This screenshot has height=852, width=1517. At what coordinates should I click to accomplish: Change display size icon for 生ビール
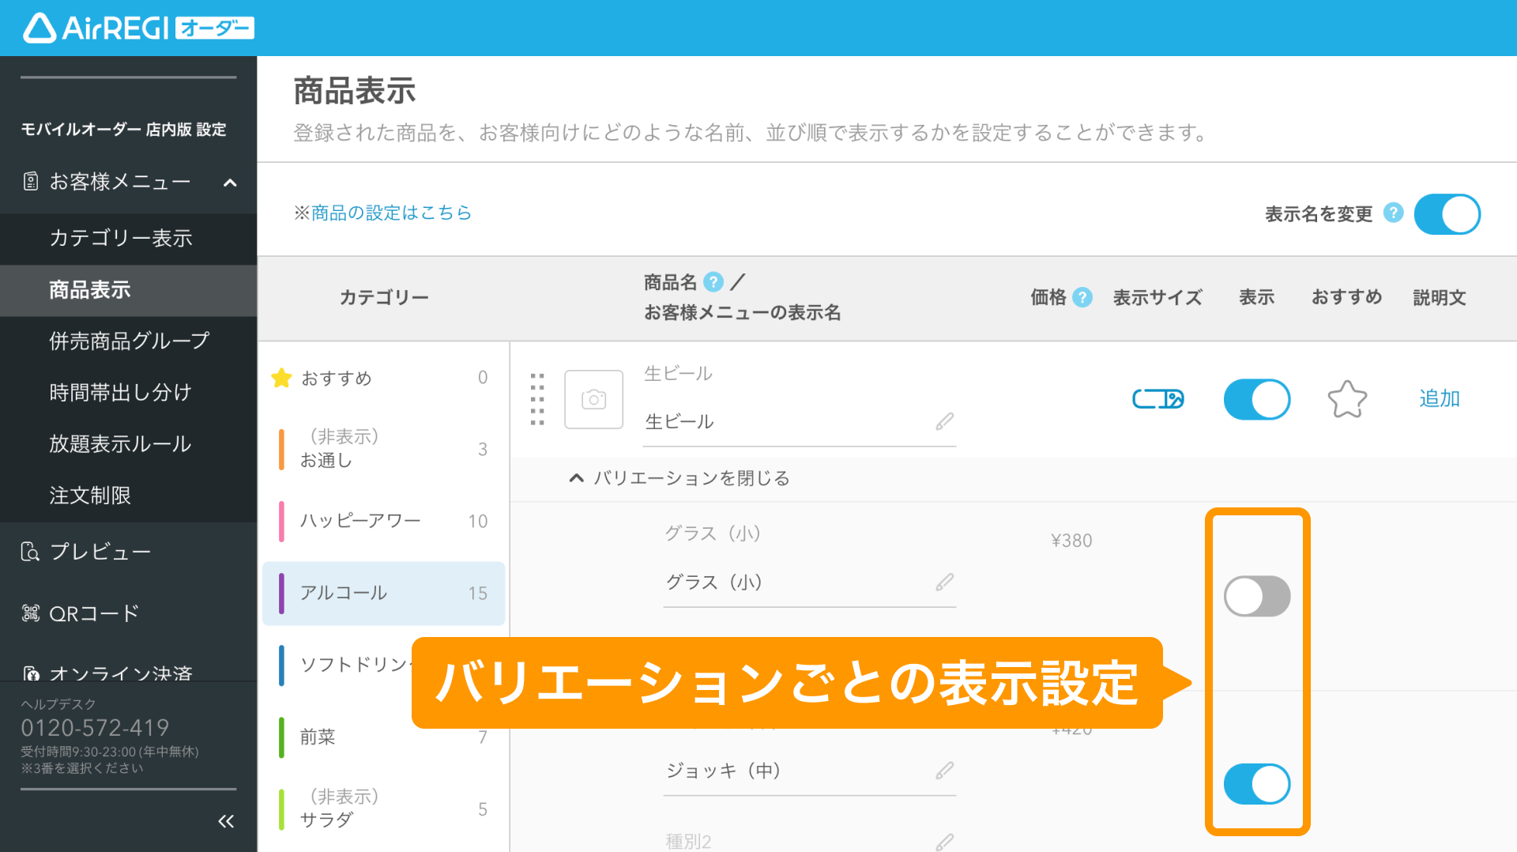click(x=1158, y=399)
